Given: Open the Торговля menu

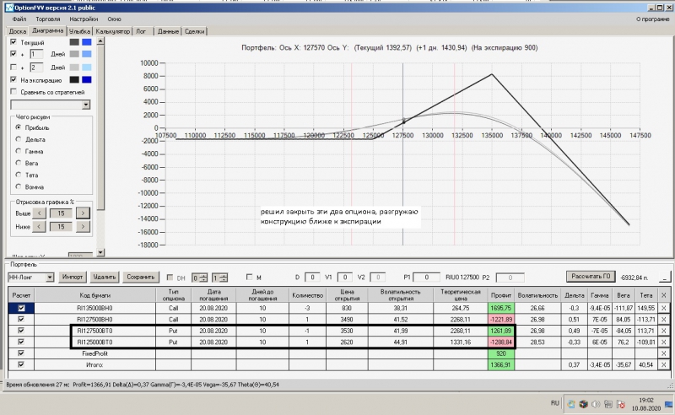Looking at the screenshot, I should coord(48,19).
